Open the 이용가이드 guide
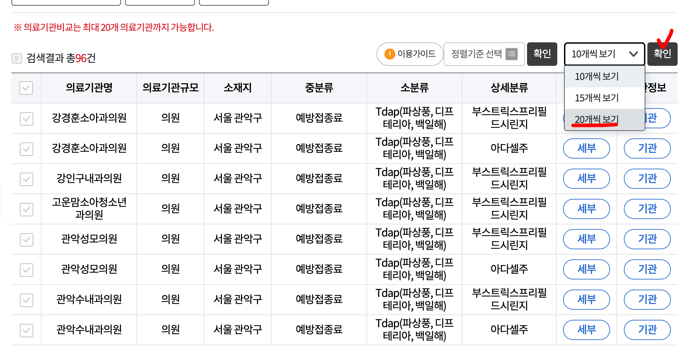 (x=409, y=54)
